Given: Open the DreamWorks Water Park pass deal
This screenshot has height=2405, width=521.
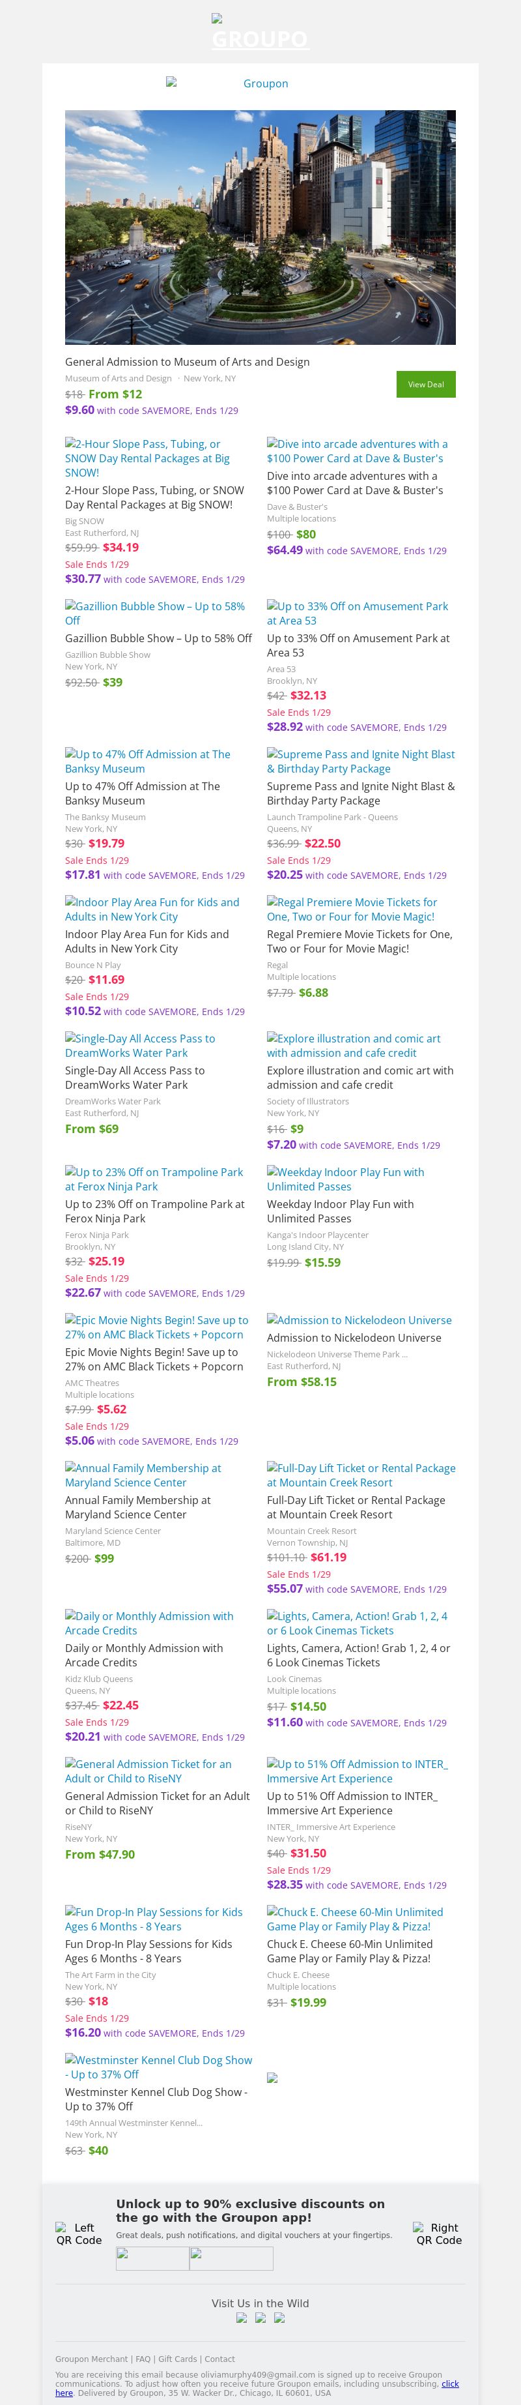Looking at the screenshot, I should (140, 1044).
